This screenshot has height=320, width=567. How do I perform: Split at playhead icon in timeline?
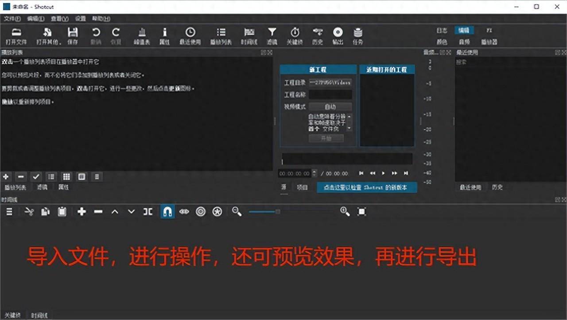tap(148, 212)
